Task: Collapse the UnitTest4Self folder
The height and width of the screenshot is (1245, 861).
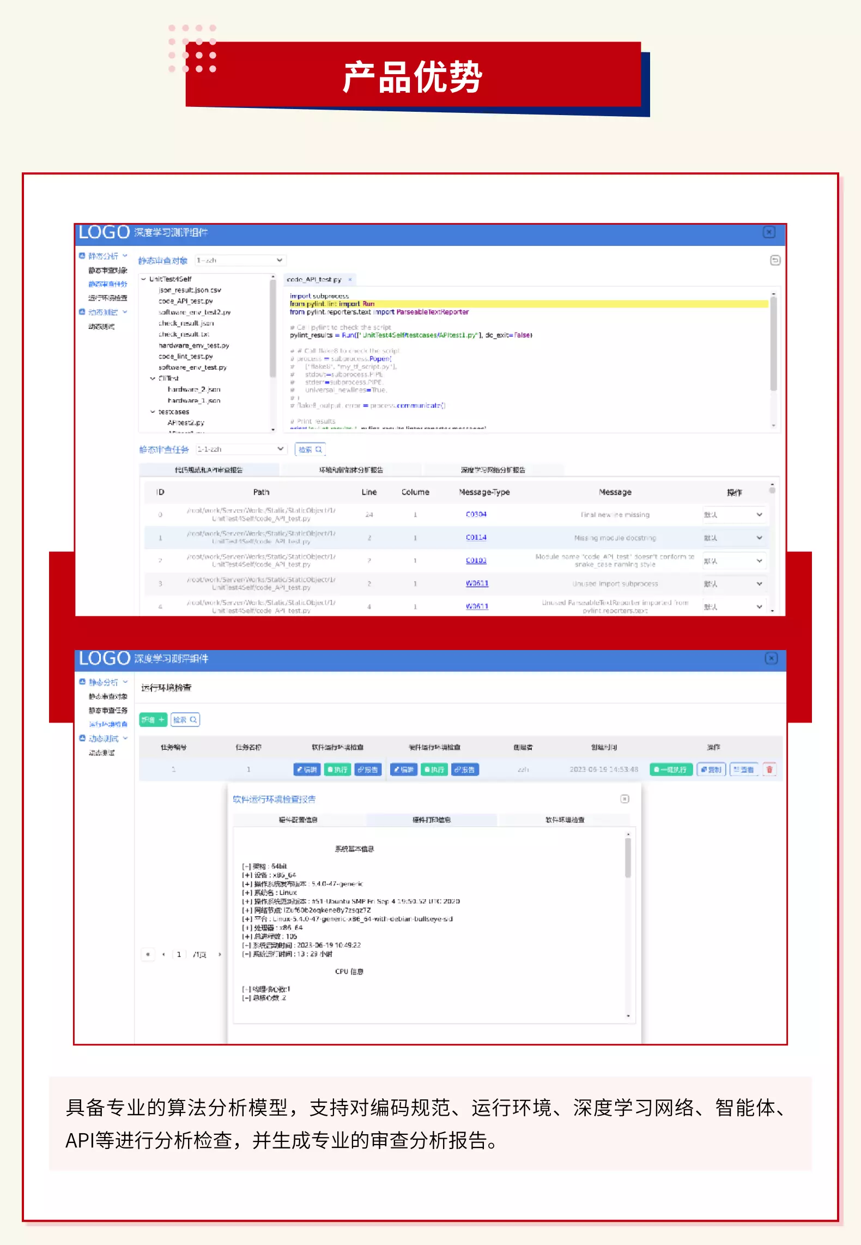Action: click(x=143, y=279)
